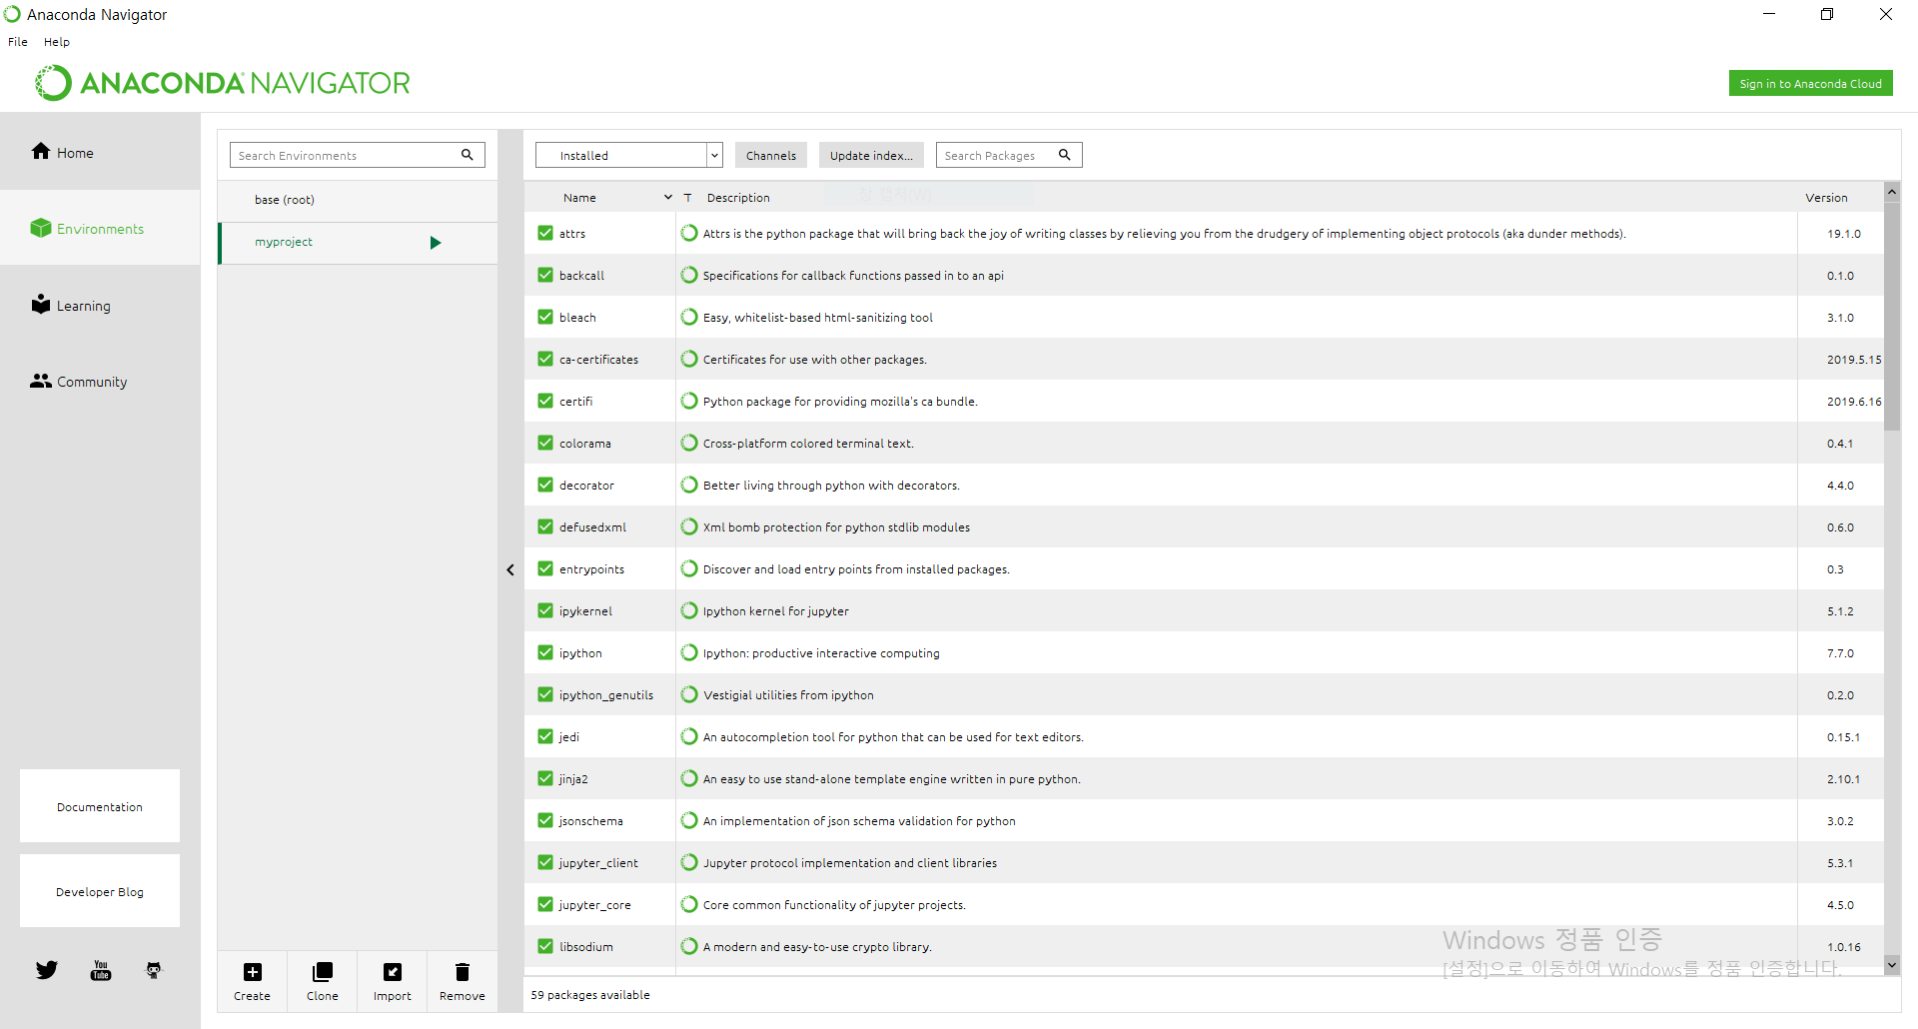Click the status circle for colorama
The image size is (1918, 1029).
pos(689,443)
